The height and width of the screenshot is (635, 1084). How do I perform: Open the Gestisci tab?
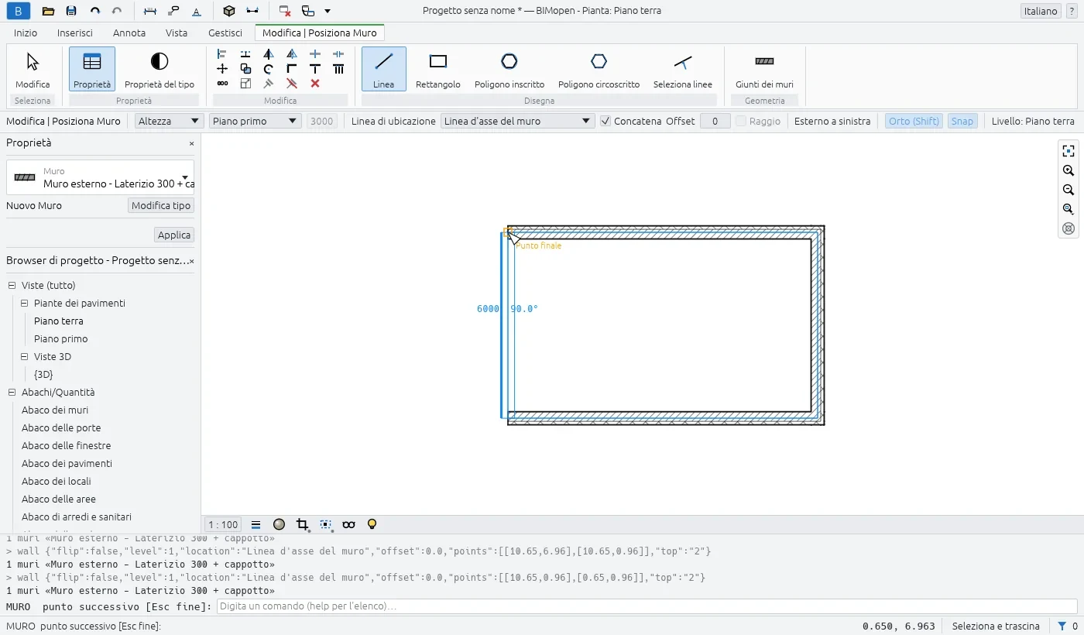[x=225, y=33]
